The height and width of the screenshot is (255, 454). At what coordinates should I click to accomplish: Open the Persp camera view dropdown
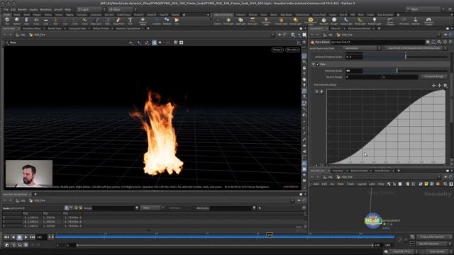[277, 50]
